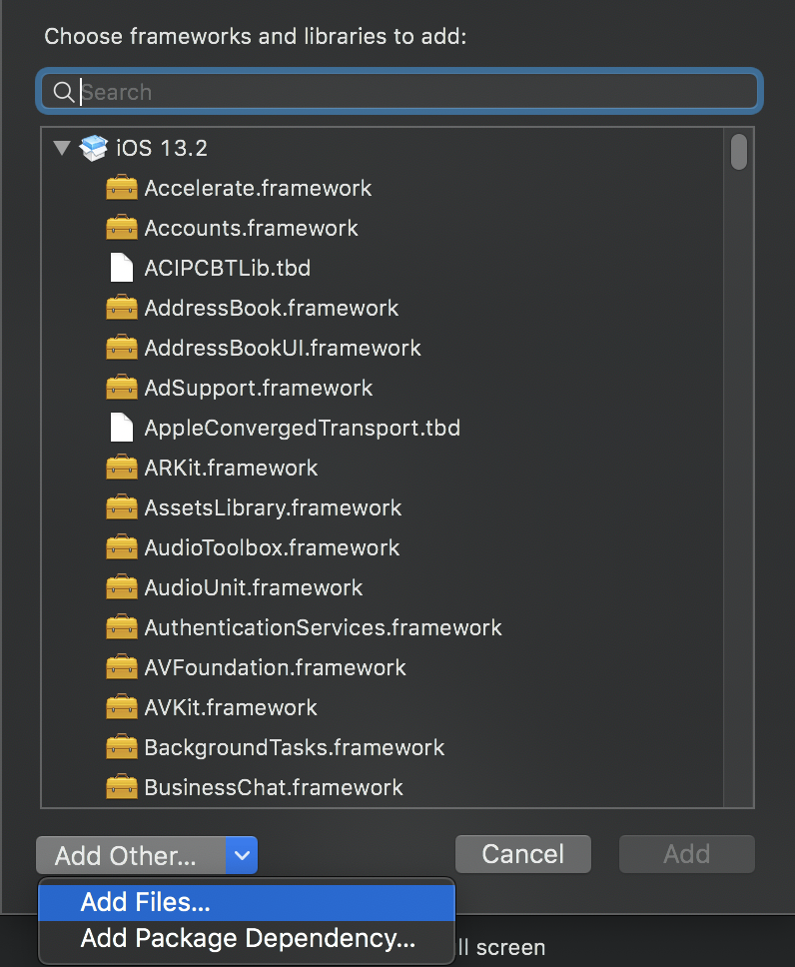Screen dimensions: 795x967
Task: Select the Accounts.framework label
Action: tap(251, 228)
